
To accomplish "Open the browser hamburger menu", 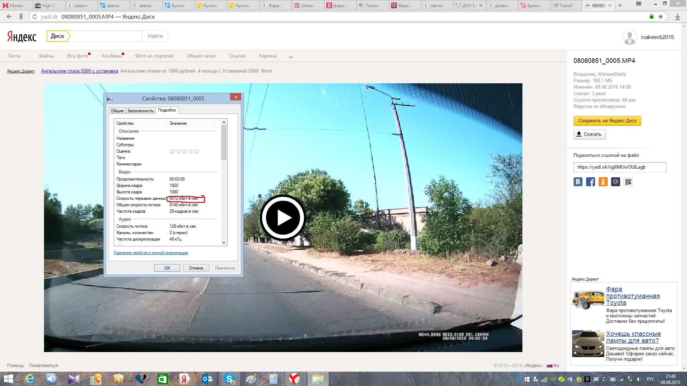I will point(638,4).
